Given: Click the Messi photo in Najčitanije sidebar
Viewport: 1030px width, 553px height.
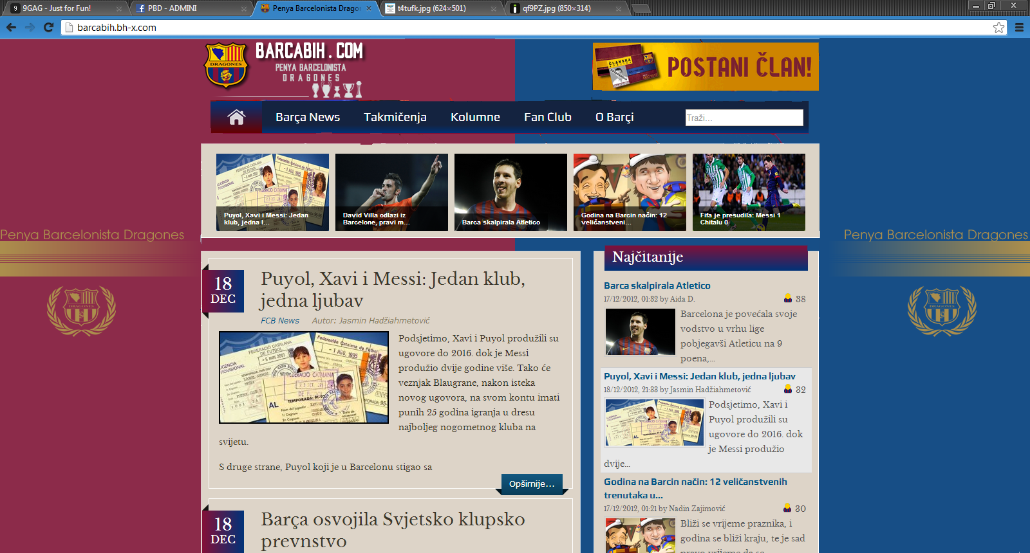Looking at the screenshot, I should [641, 332].
